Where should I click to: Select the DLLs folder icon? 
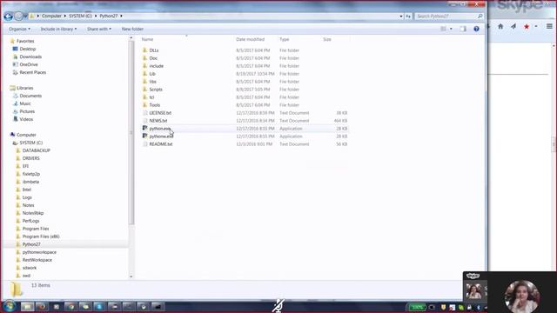pos(145,50)
